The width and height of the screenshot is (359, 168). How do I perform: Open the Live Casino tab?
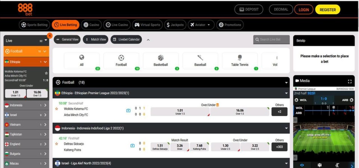pos(117,25)
